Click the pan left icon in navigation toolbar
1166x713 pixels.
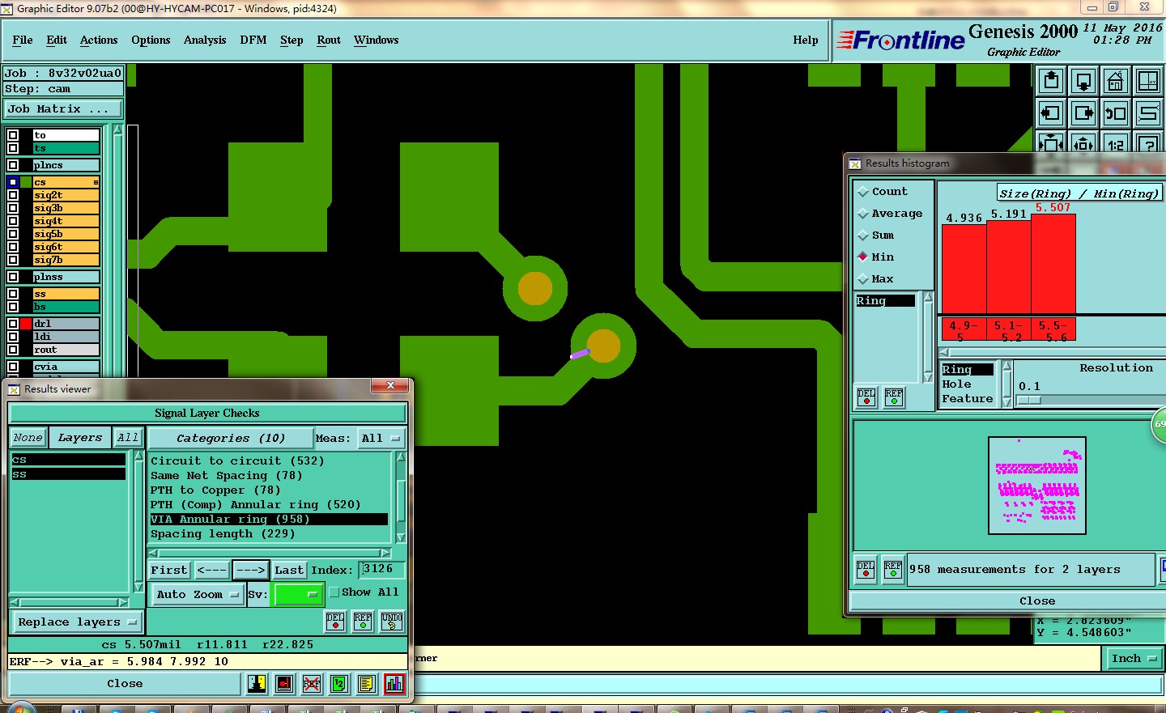point(1051,113)
